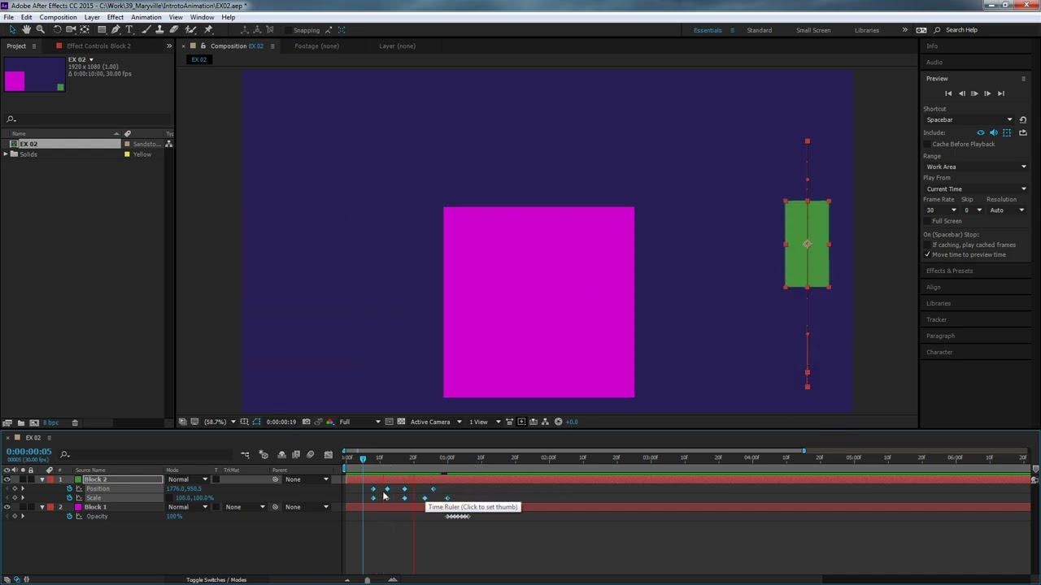Viewport: 1041px width, 585px height.
Task: Click the Block 2 green label color swatch
Action: (x=78, y=479)
